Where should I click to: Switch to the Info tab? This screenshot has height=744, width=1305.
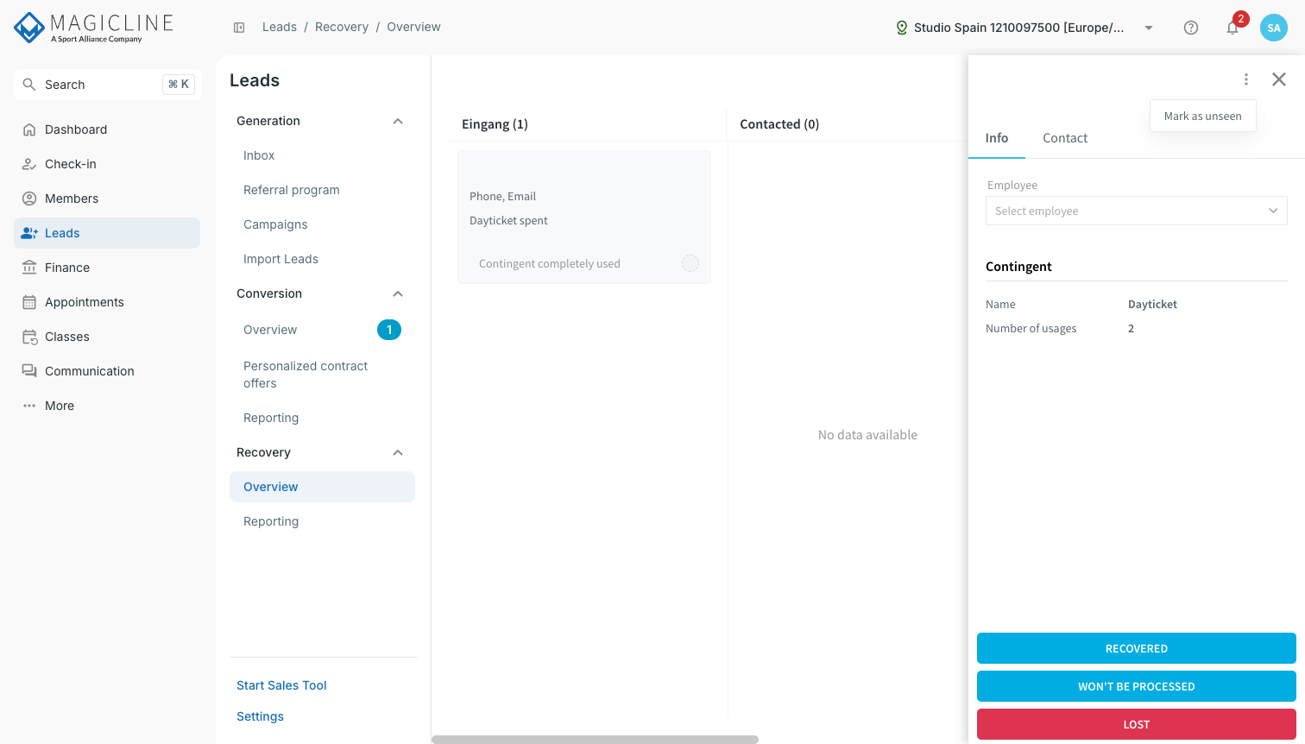997,138
